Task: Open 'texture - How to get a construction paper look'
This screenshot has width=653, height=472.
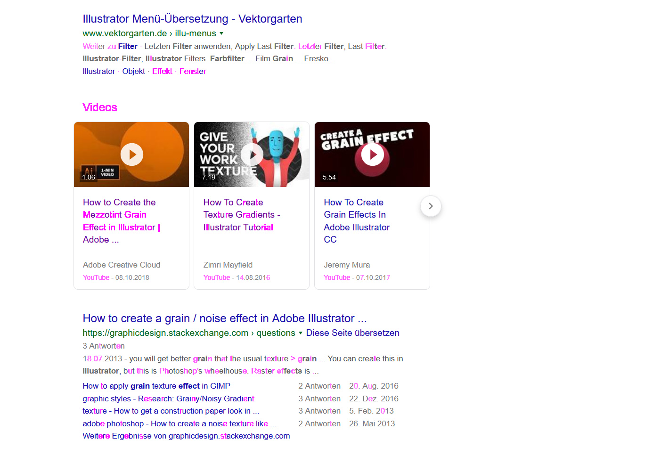Action: tap(171, 411)
